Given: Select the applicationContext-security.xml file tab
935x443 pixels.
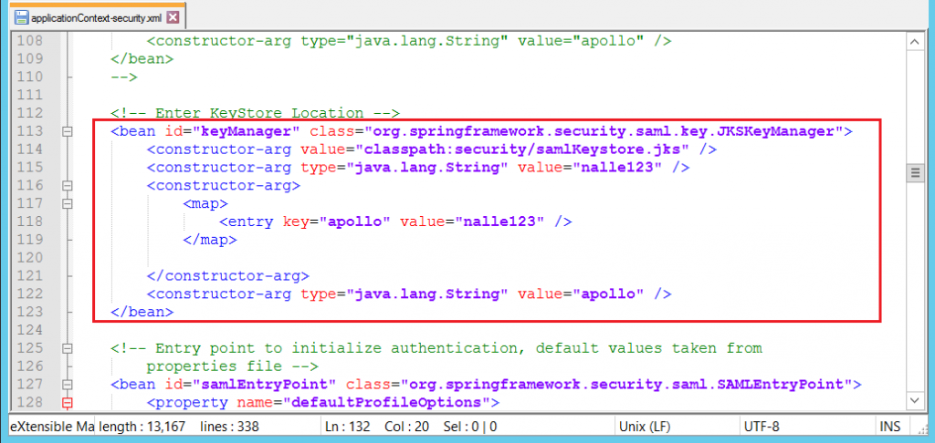Looking at the screenshot, I should click(95, 18).
